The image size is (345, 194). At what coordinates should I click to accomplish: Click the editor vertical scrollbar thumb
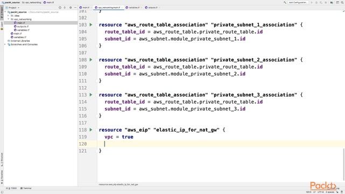click(344, 164)
